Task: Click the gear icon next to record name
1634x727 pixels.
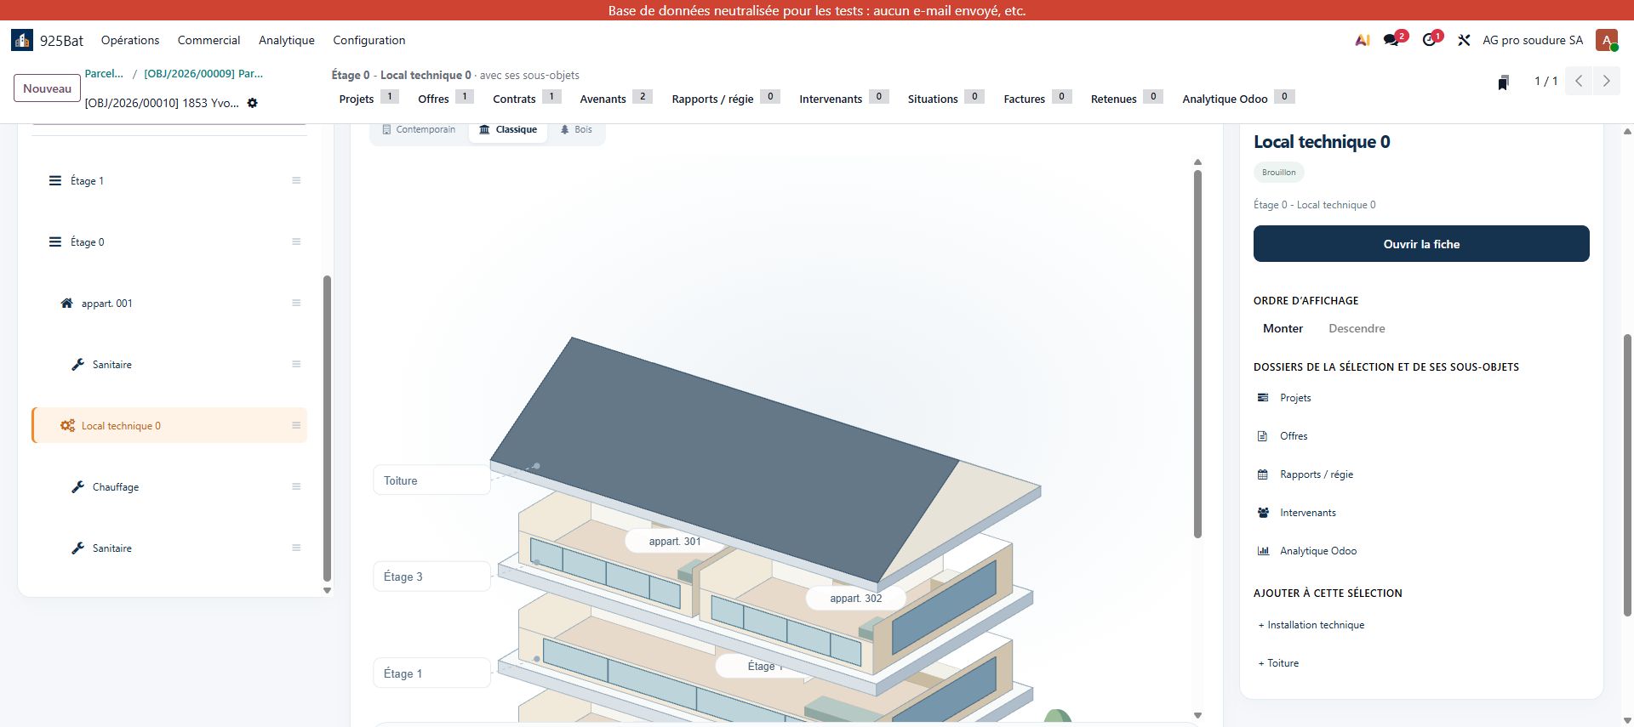Action: 253,103
